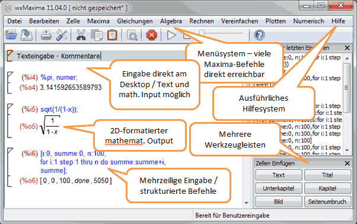This screenshot has width=357, height=224.
Task: Click the output value 3.141592653589793
Action: tap(71, 87)
